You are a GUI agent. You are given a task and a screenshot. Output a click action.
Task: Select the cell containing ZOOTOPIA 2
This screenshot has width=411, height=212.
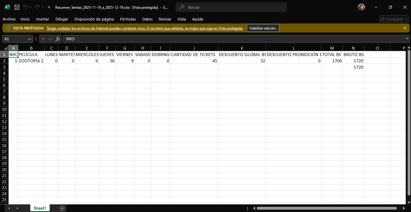point(31,61)
